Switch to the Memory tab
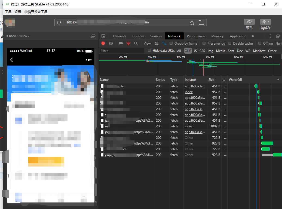The image size is (282, 209). (x=217, y=36)
